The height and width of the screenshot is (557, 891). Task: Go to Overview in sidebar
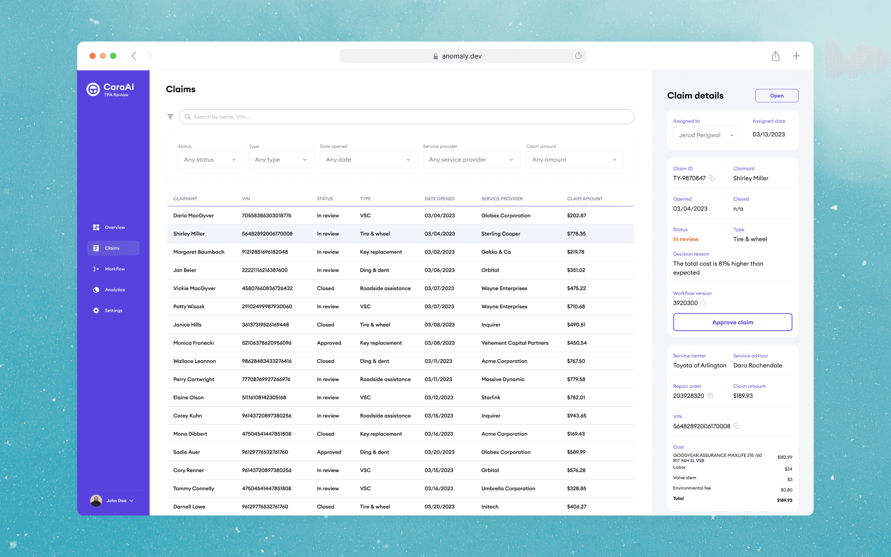[x=113, y=228]
